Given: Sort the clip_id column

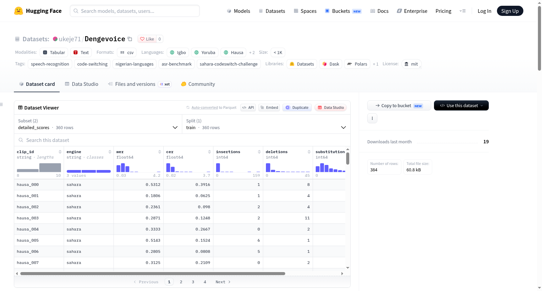Looking at the screenshot, I should point(60,152).
